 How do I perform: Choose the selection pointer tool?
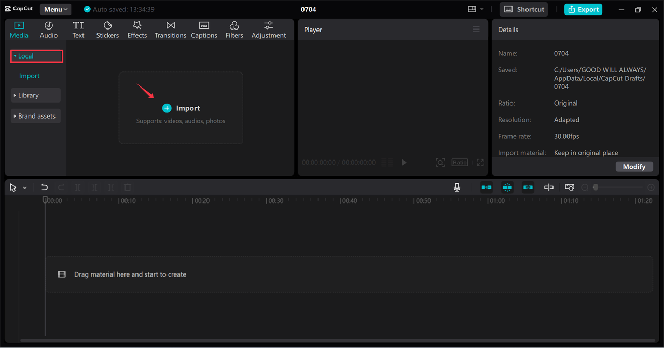(13, 187)
